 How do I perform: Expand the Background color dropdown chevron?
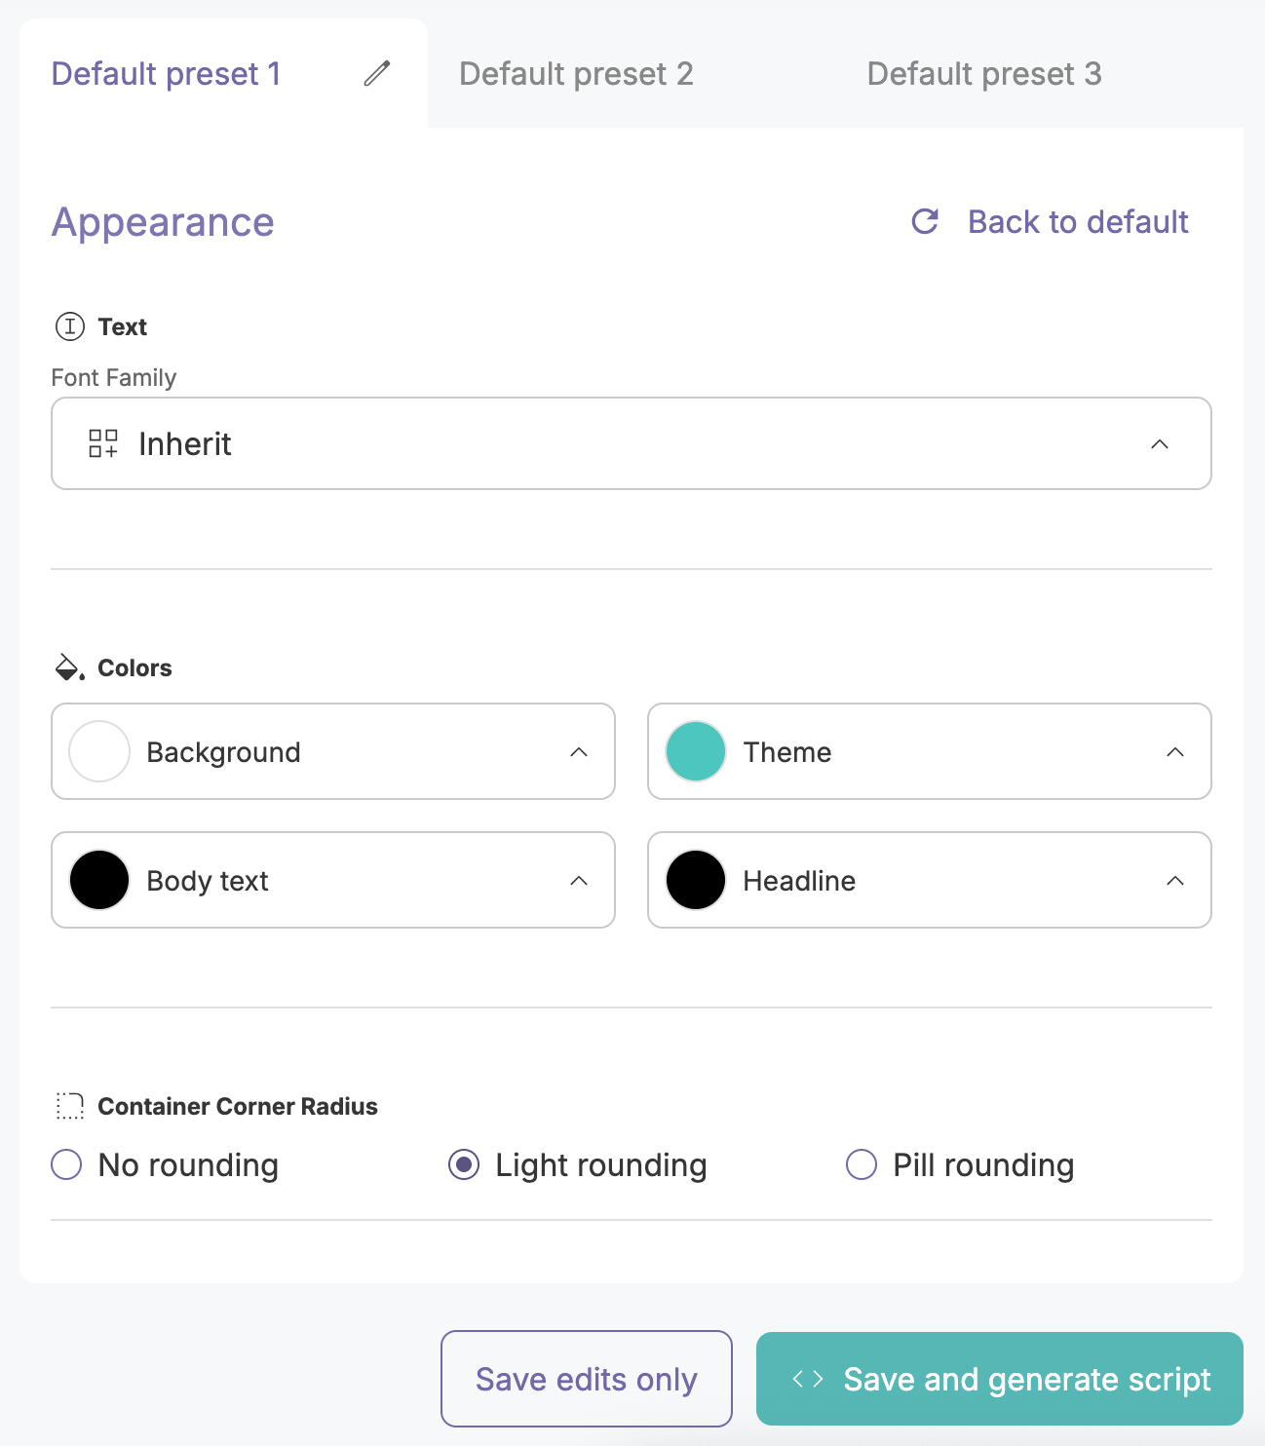coord(579,752)
